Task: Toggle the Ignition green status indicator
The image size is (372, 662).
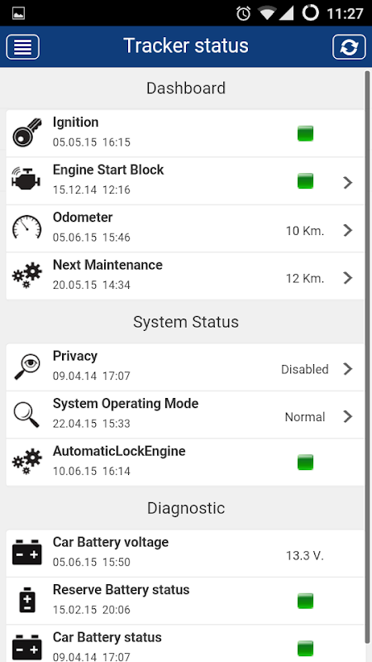Action: 305,133
